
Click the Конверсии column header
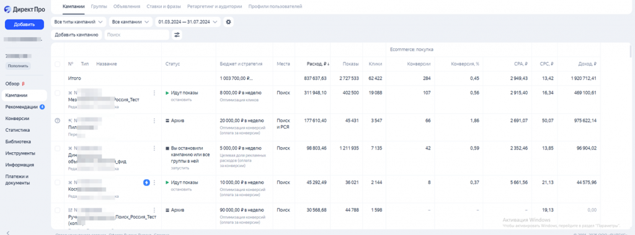pos(419,64)
